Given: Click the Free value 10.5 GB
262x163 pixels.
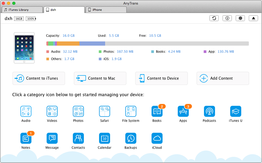Looking at the screenshot, I should click(x=155, y=36).
